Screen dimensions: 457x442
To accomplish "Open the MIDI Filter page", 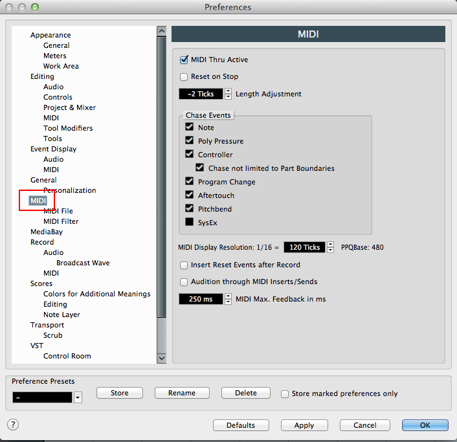I will click(x=61, y=221).
